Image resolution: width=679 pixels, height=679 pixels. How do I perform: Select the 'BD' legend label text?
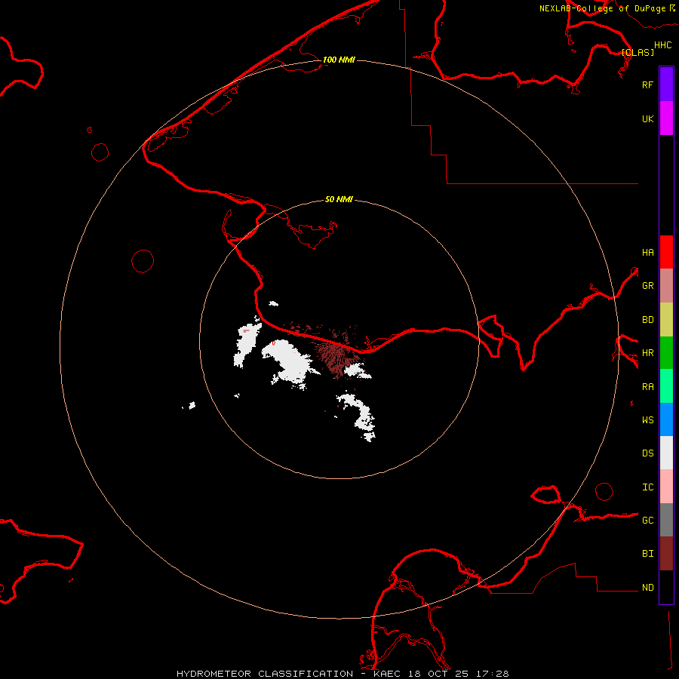[x=647, y=320]
